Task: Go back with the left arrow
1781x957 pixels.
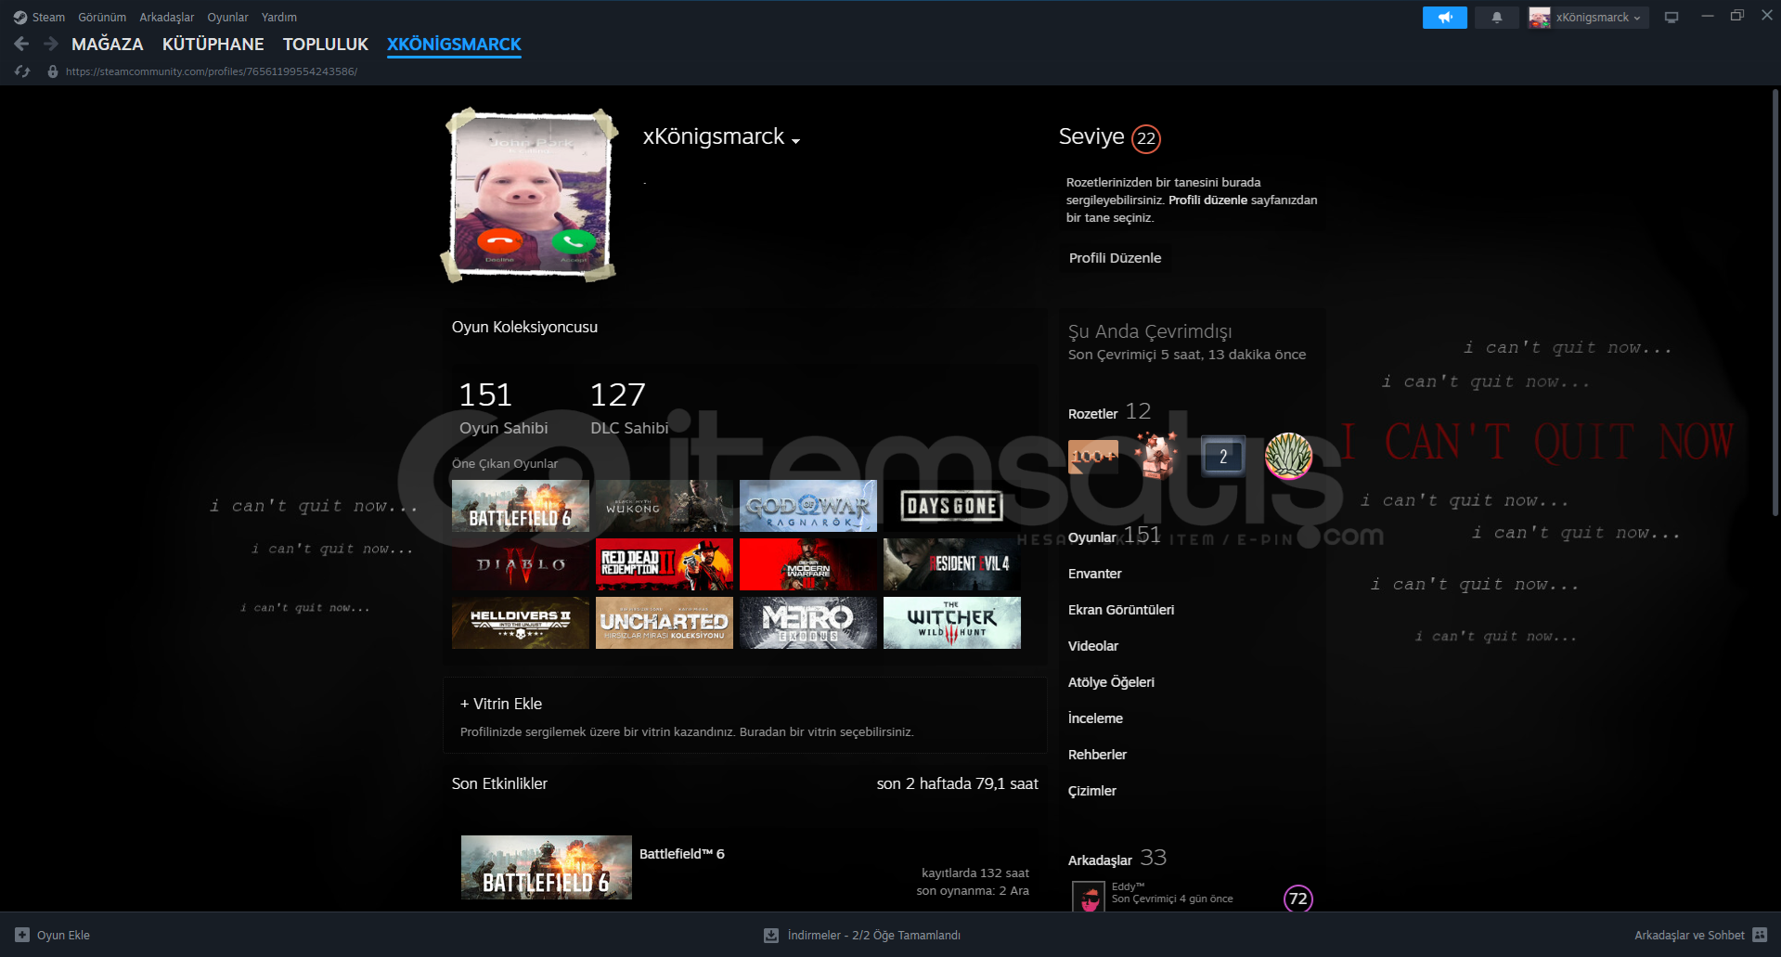Action: click(21, 44)
